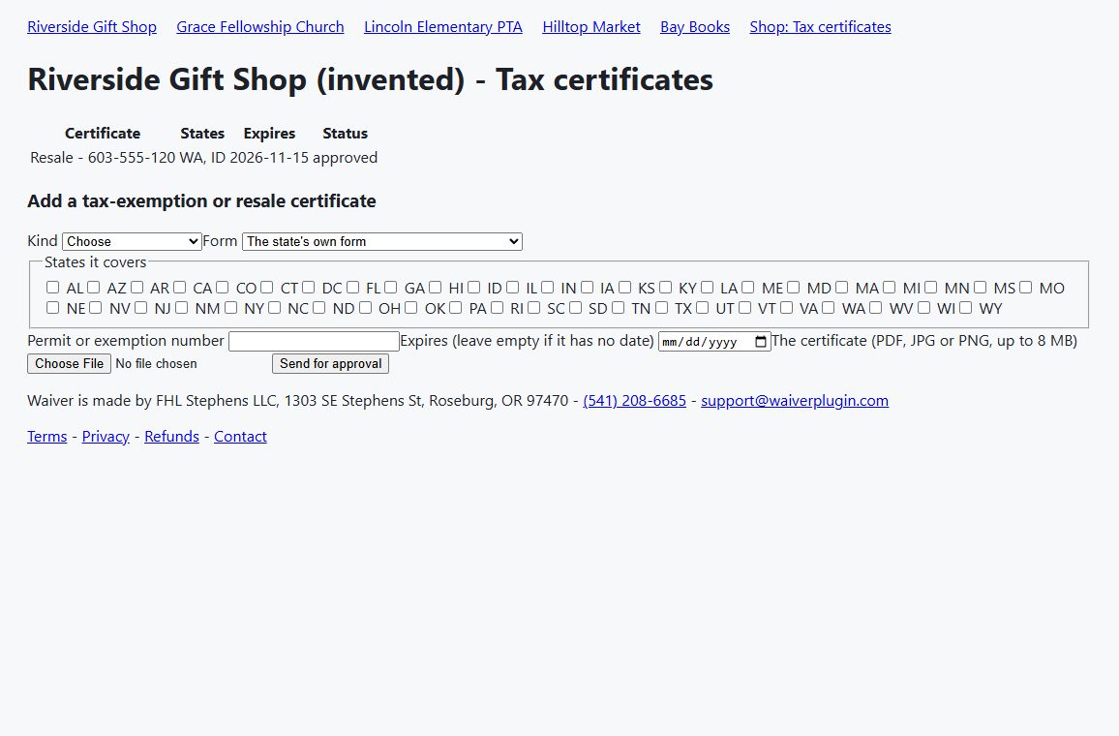Check the VT state checkbox
Screen dimensions: 1119x736
click(x=744, y=308)
